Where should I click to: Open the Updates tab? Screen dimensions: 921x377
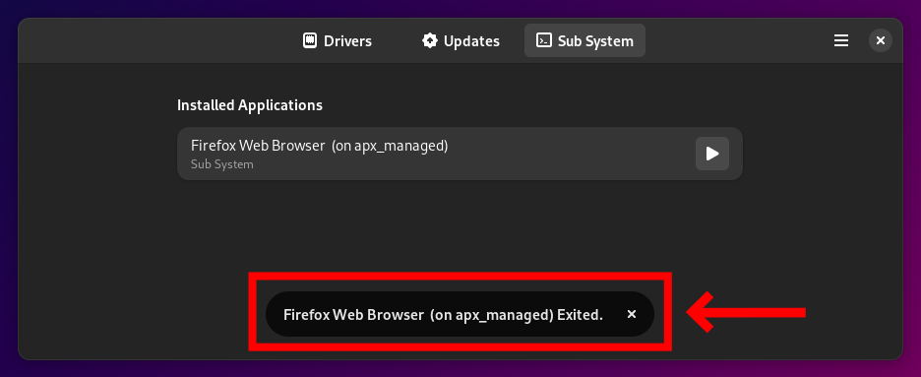(460, 40)
